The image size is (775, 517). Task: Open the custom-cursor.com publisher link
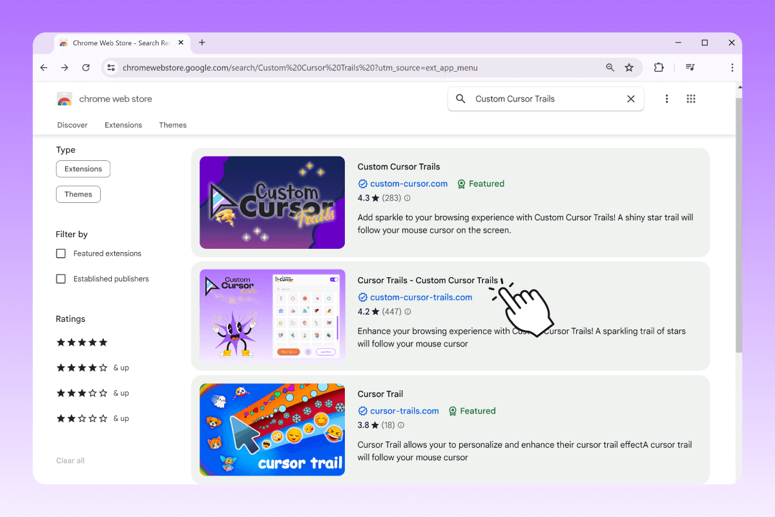(x=409, y=184)
